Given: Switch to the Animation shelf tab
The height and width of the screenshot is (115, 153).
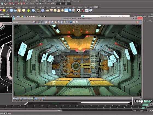Looking at the screenshot, I should [x=17, y=7].
